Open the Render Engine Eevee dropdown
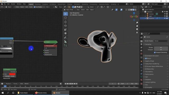The height and width of the screenshot is (95, 169). pos(161,41)
